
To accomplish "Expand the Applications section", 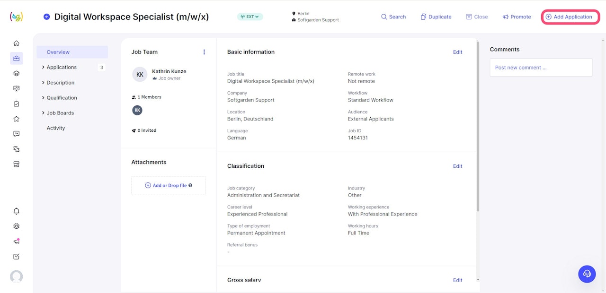I will [62, 68].
